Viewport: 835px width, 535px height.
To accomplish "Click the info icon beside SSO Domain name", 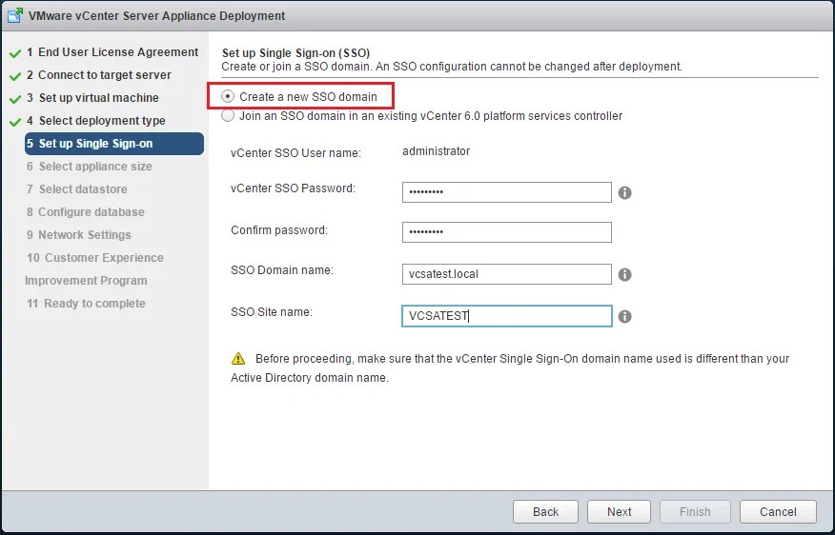I will pos(625,274).
